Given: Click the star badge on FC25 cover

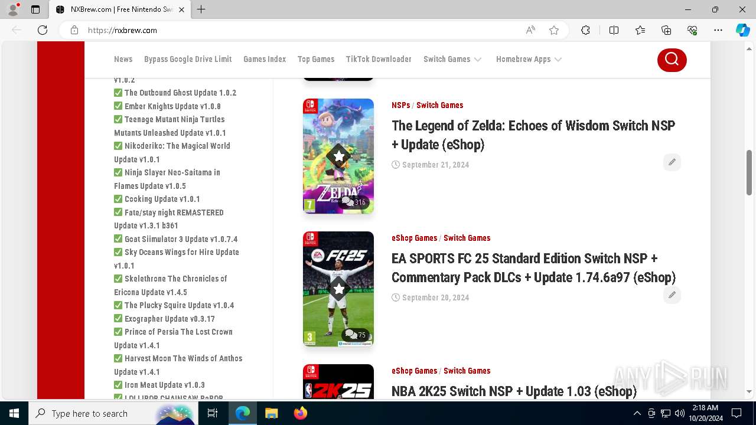Looking at the screenshot, I should (x=338, y=289).
